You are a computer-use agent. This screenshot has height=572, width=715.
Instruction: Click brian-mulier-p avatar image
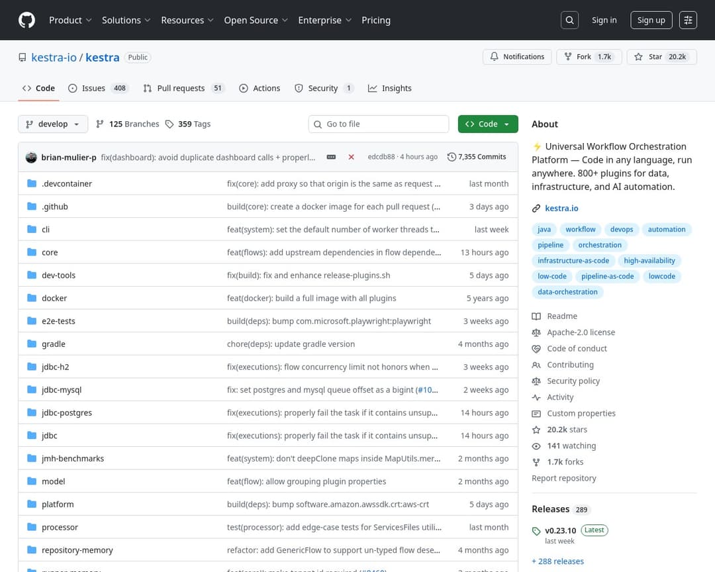click(x=31, y=157)
